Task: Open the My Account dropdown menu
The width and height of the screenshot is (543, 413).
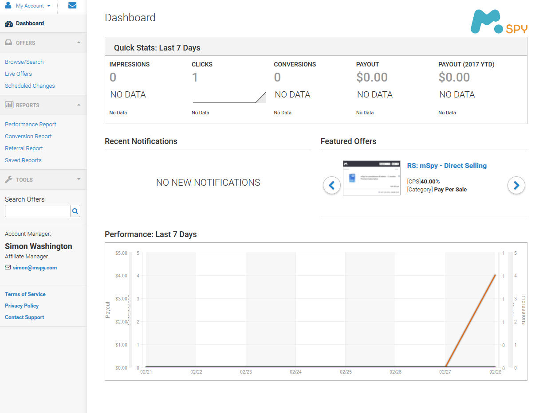Action: [33, 6]
